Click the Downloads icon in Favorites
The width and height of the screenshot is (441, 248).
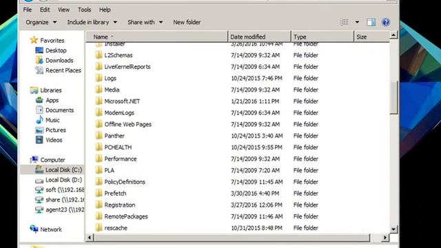point(39,60)
